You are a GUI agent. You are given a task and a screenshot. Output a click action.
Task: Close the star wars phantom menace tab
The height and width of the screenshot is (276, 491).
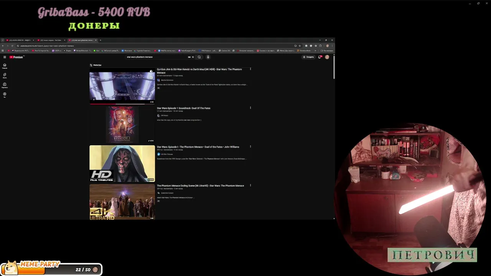(96, 40)
